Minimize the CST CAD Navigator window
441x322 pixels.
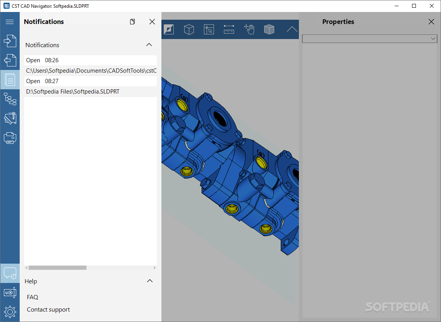pos(397,6)
